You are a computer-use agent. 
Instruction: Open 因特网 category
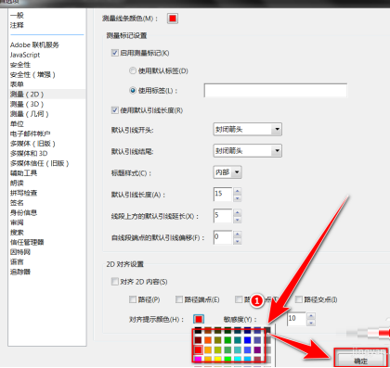(x=20, y=252)
